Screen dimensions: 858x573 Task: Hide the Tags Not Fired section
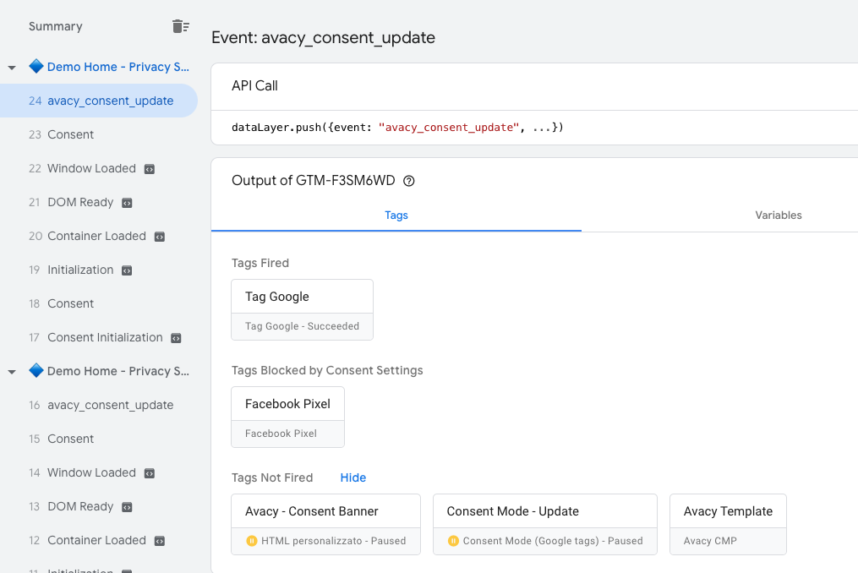click(353, 477)
